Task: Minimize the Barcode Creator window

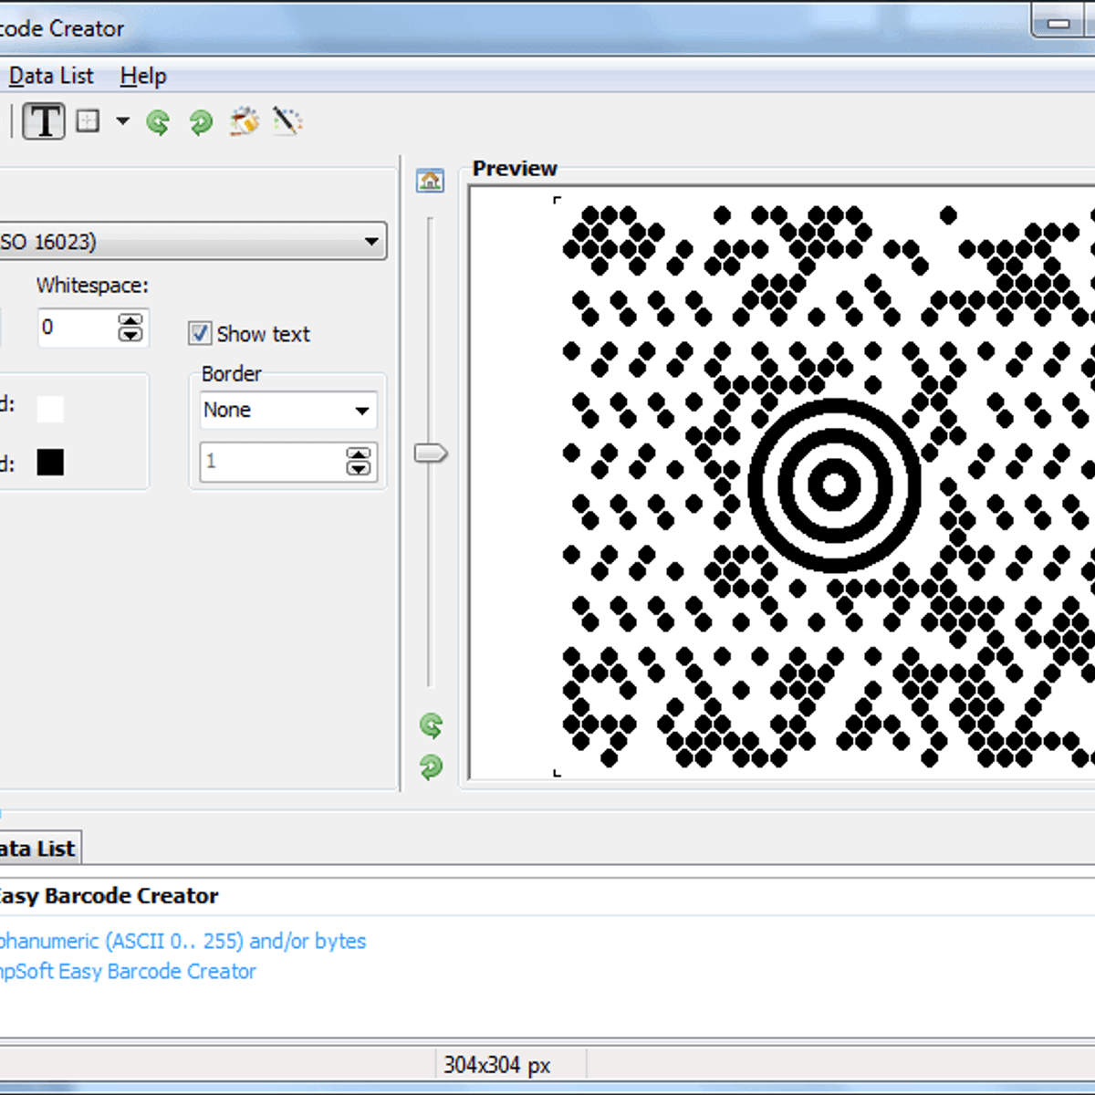Action: (1058, 24)
